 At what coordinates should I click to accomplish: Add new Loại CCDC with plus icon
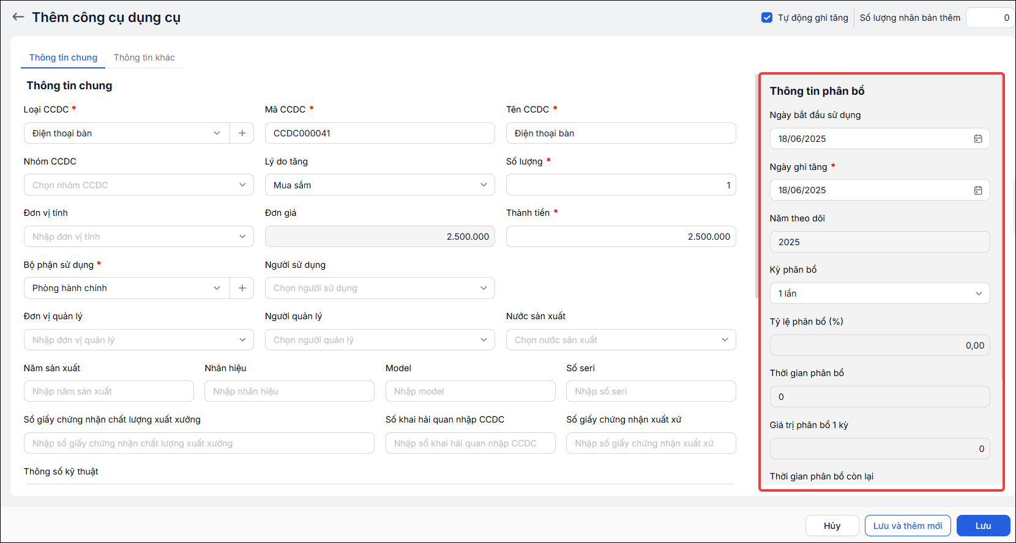coord(242,133)
